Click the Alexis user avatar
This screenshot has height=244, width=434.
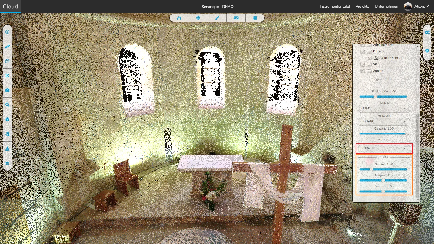click(x=408, y=7)
